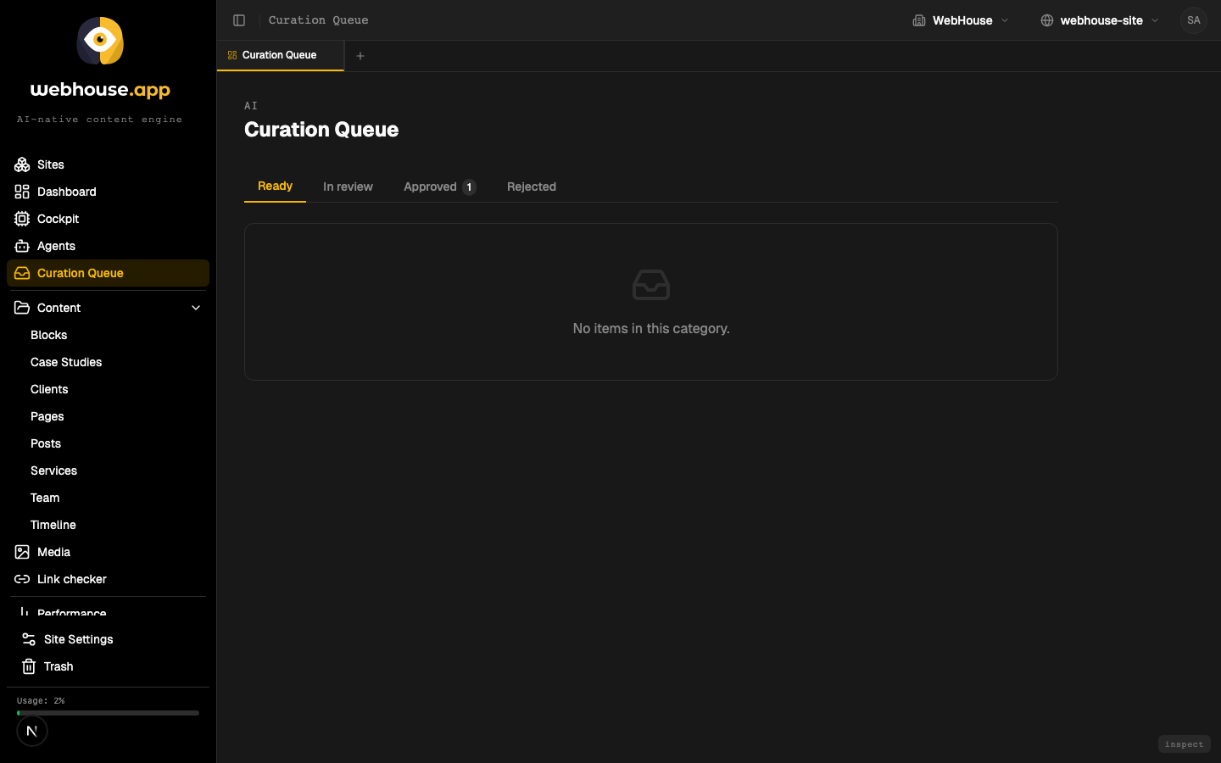Switch to the Approved tab
This screenshot has width=1221, height=763.
click(x=439, y=187)
